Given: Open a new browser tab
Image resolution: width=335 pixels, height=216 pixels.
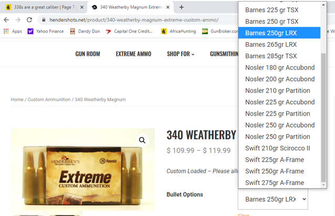Looking at the screenshot, I should click(182, 7).
